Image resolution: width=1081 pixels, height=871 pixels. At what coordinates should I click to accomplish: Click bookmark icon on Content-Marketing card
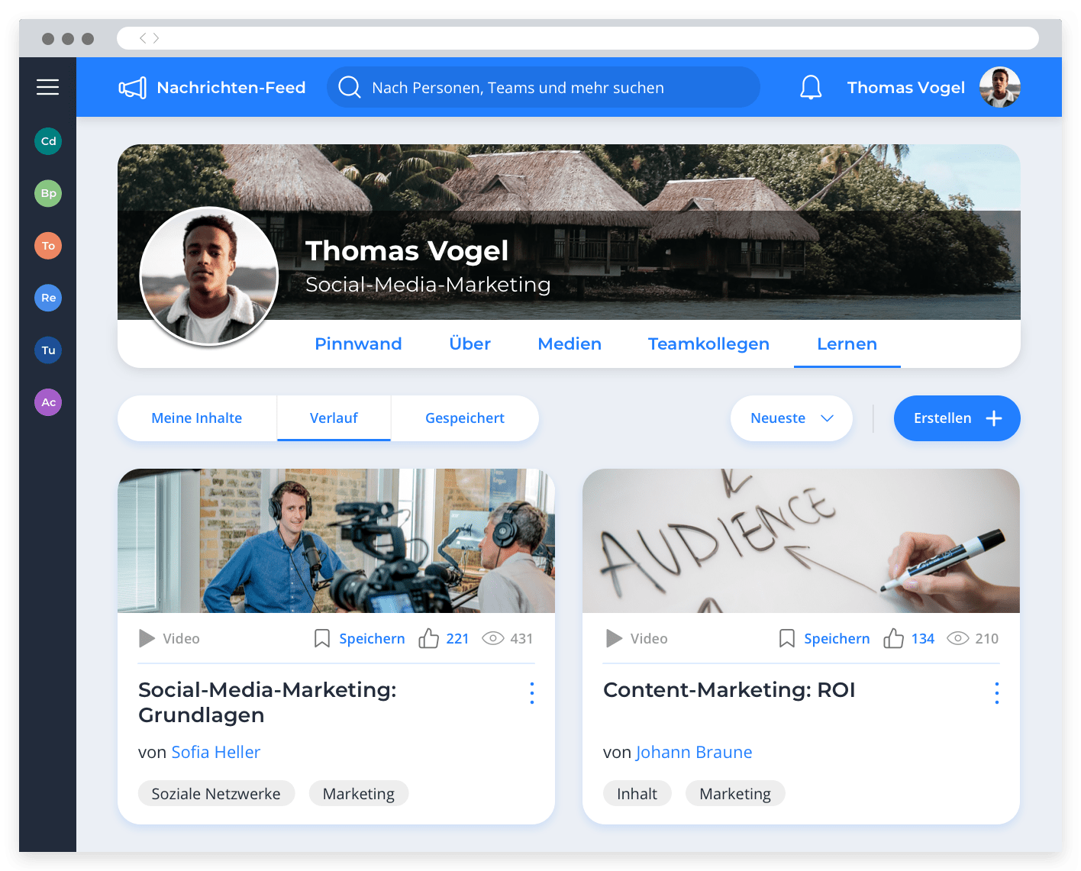[787, 638]
